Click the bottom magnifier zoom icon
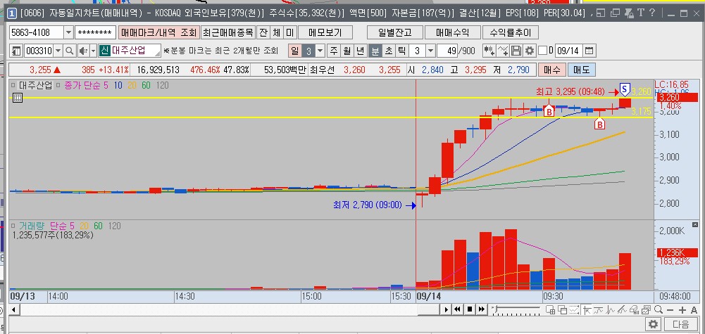The width and height of the screenshot is (705, 334). click(659, 309)
